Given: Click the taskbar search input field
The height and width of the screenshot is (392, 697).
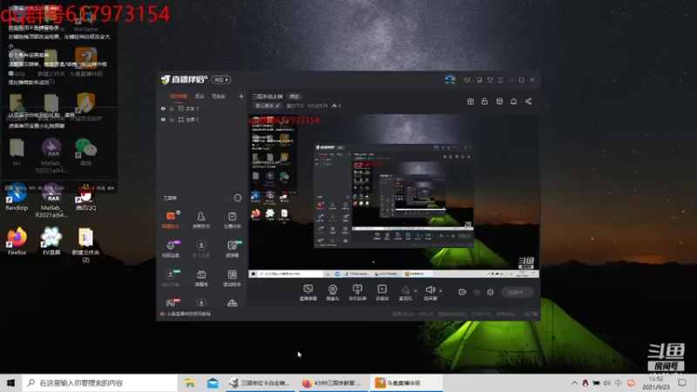Looking at the screenshot, I should [99, 382].
